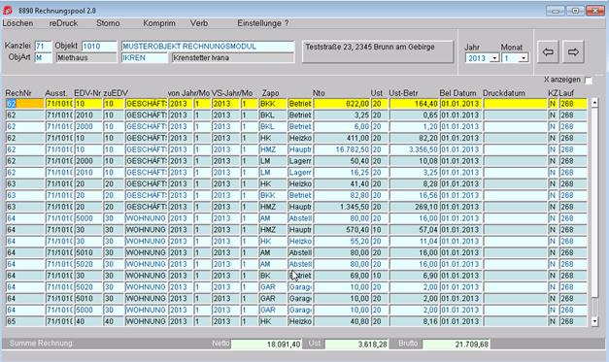Click the Ust-Betr value 1,20

pyautogui.click(x=414, y=126)
